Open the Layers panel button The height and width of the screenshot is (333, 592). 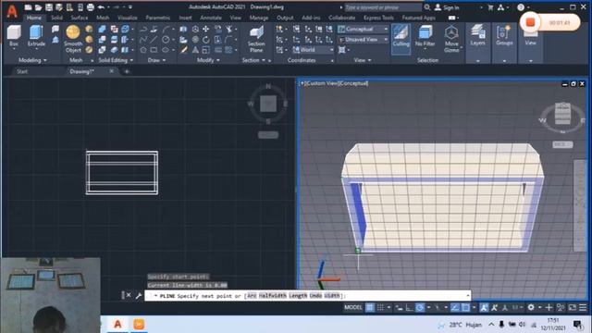477,35
